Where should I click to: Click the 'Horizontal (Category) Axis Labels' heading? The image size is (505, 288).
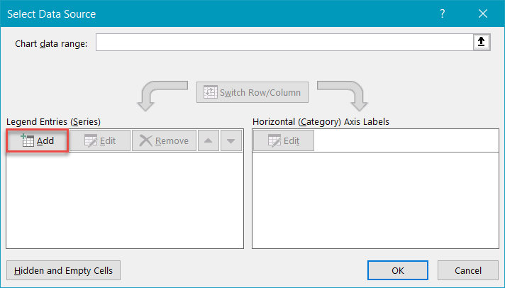pyautogui.click(x=321, y=121)
